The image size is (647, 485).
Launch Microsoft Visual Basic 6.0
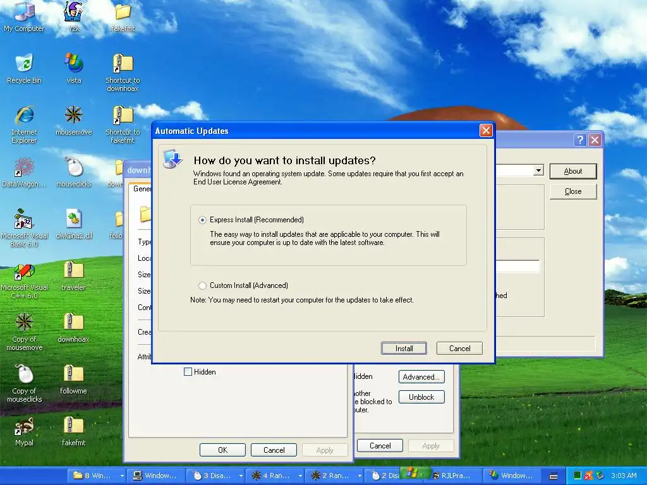pos(24,228)
